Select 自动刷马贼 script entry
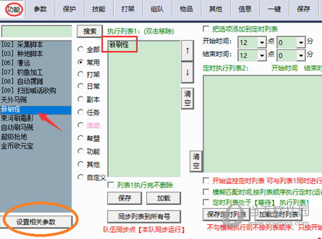 (x=35, y=128)
